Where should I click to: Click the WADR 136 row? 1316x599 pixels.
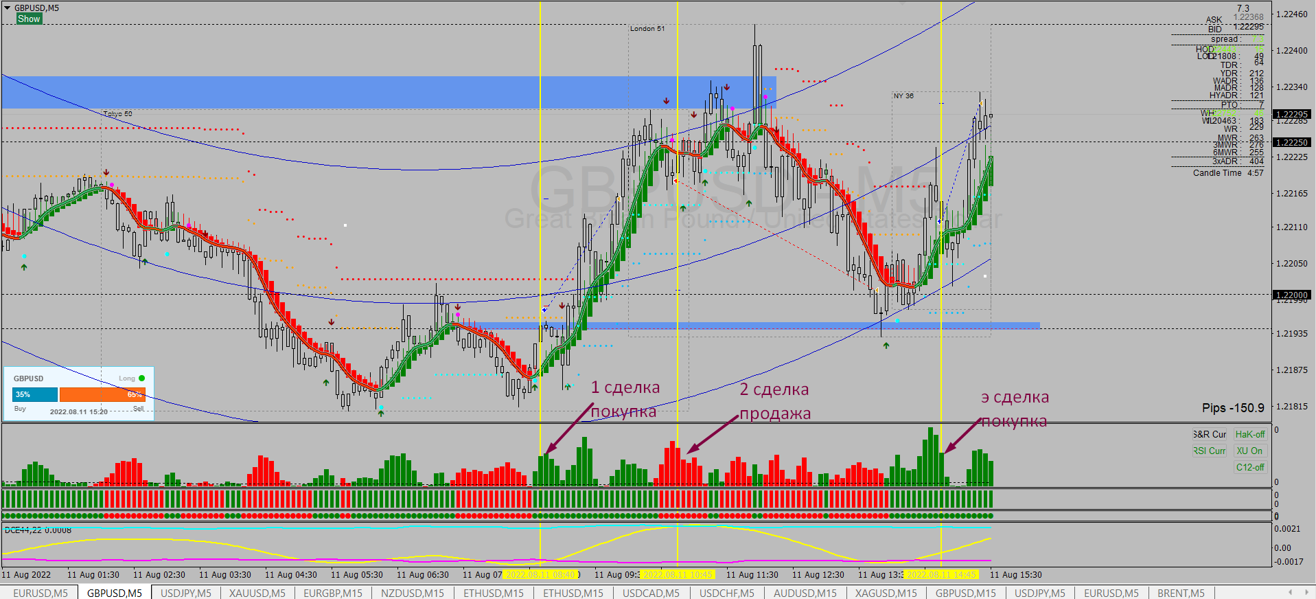[1238, 81]
